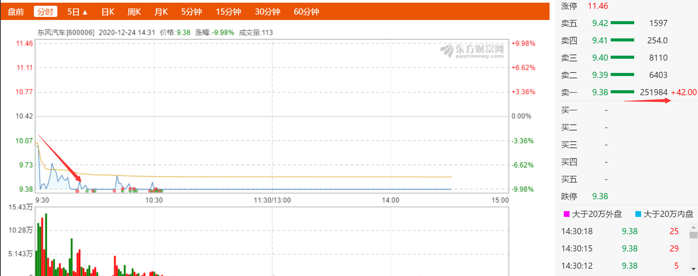Select the 分时 chart tab
This screenshot has height=276, width=698.
coord(45,12)
